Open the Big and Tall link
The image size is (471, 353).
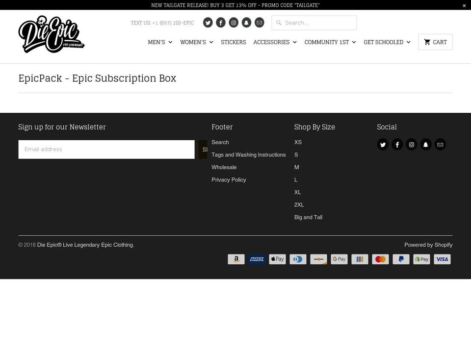tap(308, 217)
